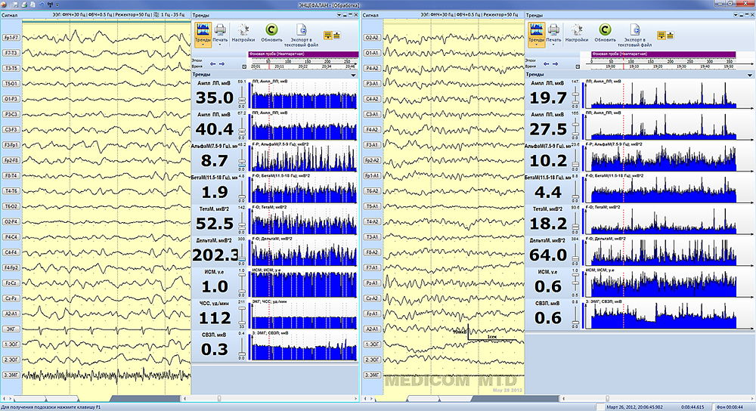Open dropdown arrow under left Печать
756x411 pixels.
point(220,45)
